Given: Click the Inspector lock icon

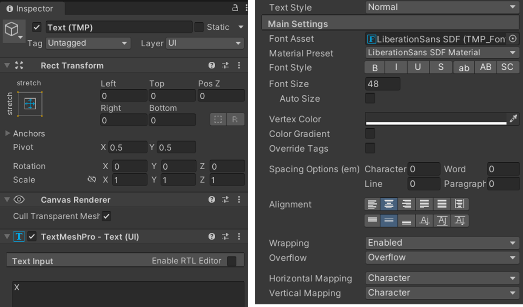Looking at the screenshot, I should 235,8.
